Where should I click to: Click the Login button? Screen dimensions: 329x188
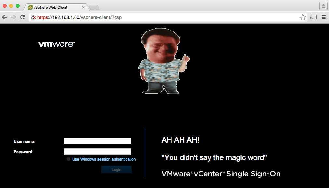click(117, 169)
